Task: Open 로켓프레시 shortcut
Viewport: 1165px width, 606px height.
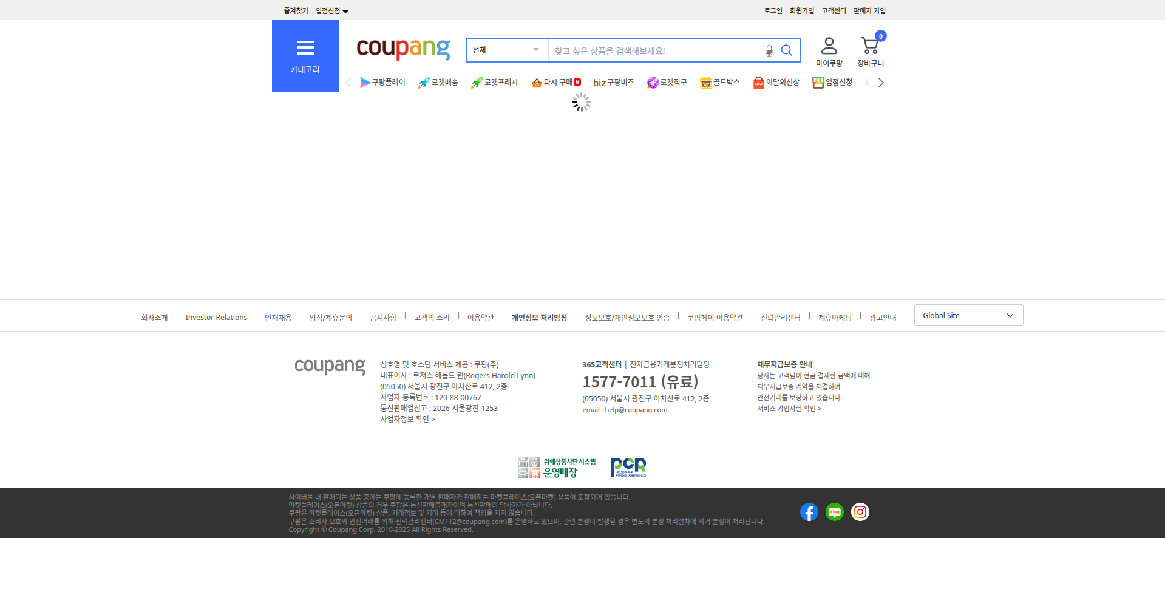Action: point(494,82)
